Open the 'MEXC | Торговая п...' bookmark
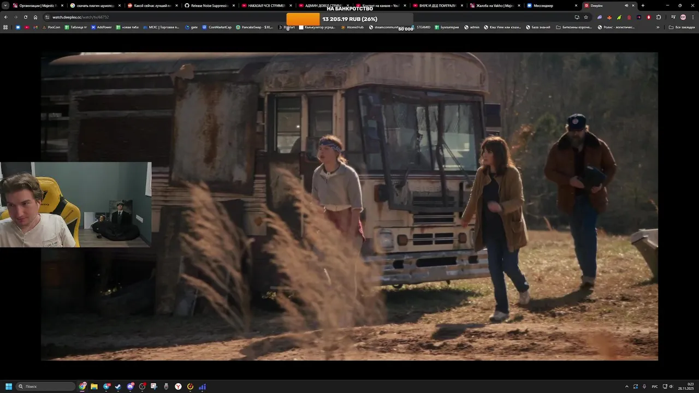 pyautogui.click(x=161, y=27)
